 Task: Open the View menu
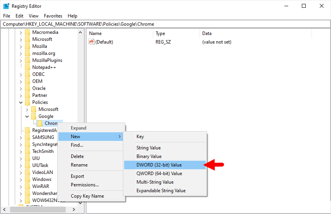point(33,16)
